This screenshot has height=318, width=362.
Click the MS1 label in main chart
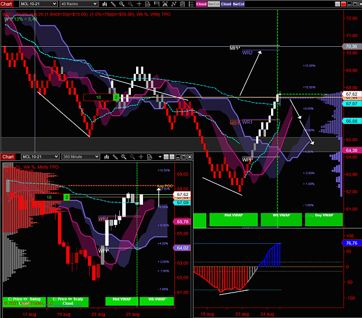[x=235, y=123]
